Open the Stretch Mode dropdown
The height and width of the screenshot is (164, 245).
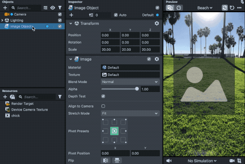130,113
